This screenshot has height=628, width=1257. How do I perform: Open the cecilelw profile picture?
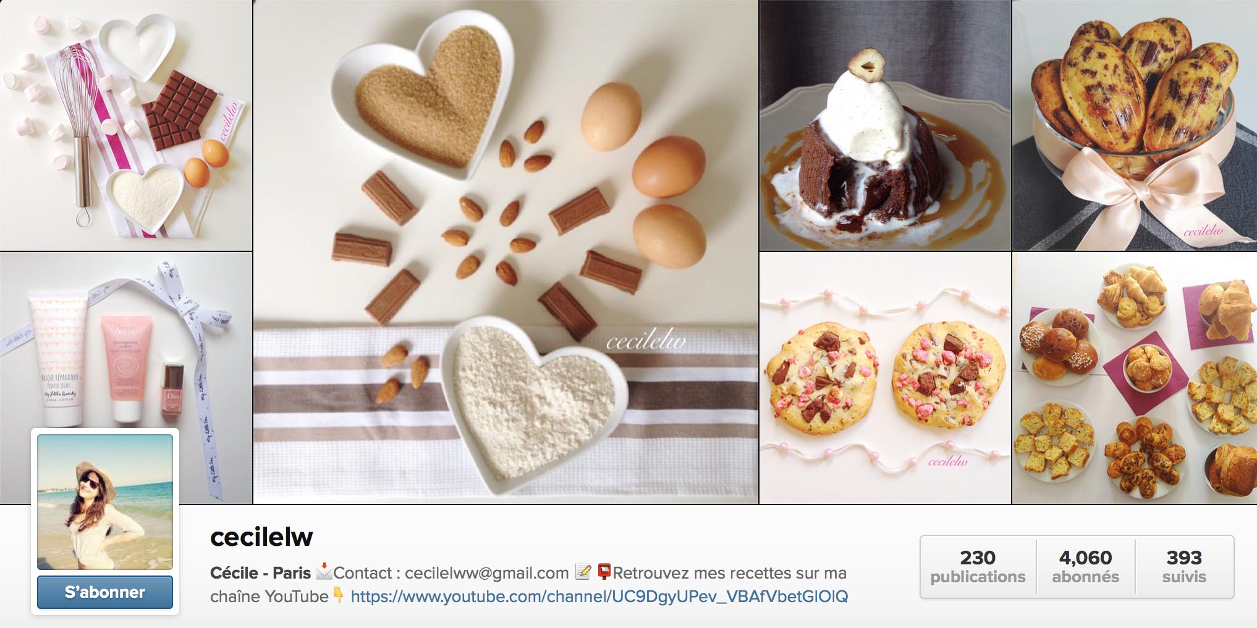click(105, 502)
